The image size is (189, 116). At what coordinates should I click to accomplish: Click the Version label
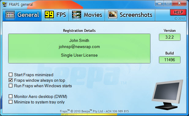point(170,31)
